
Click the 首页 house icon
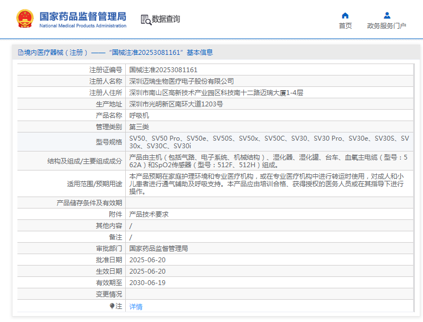point(345,15)
